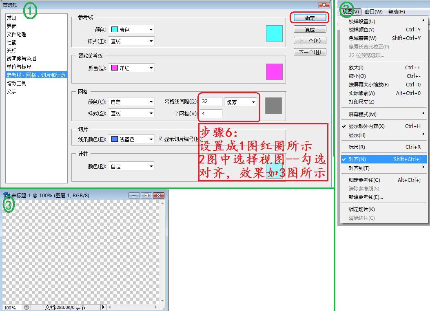Open the 智能参考线 color dropdown showing 洋红

(x=132, y=68)
